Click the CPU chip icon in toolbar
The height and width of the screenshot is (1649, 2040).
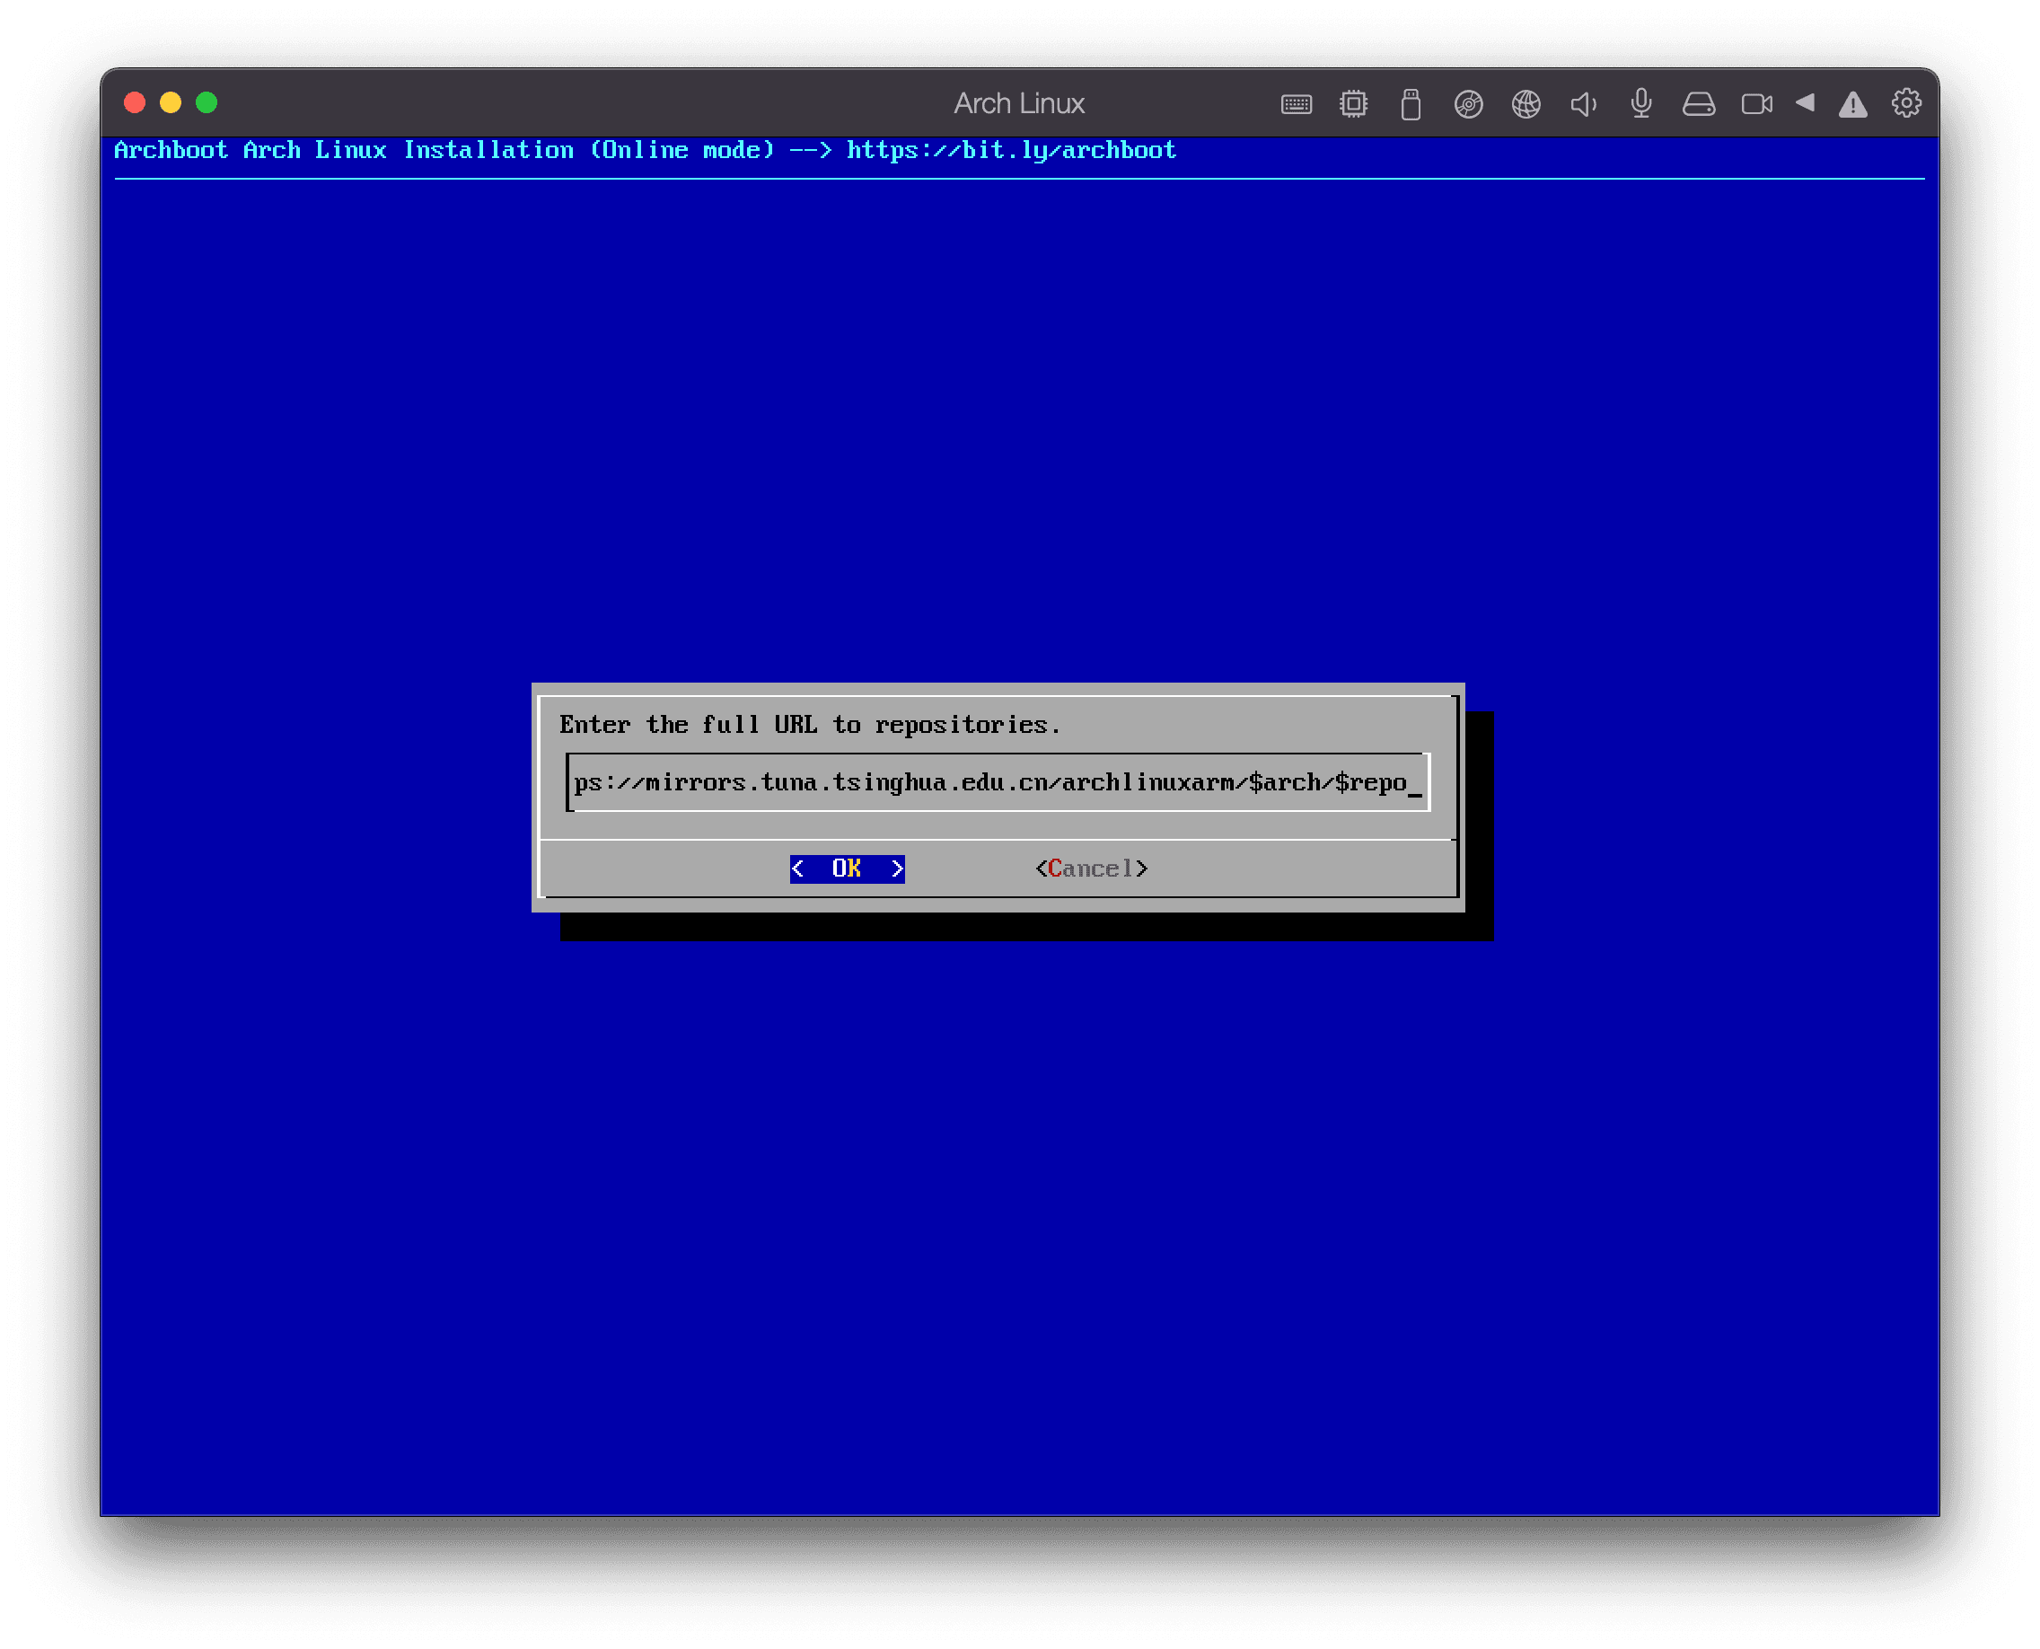point(1353,103)
